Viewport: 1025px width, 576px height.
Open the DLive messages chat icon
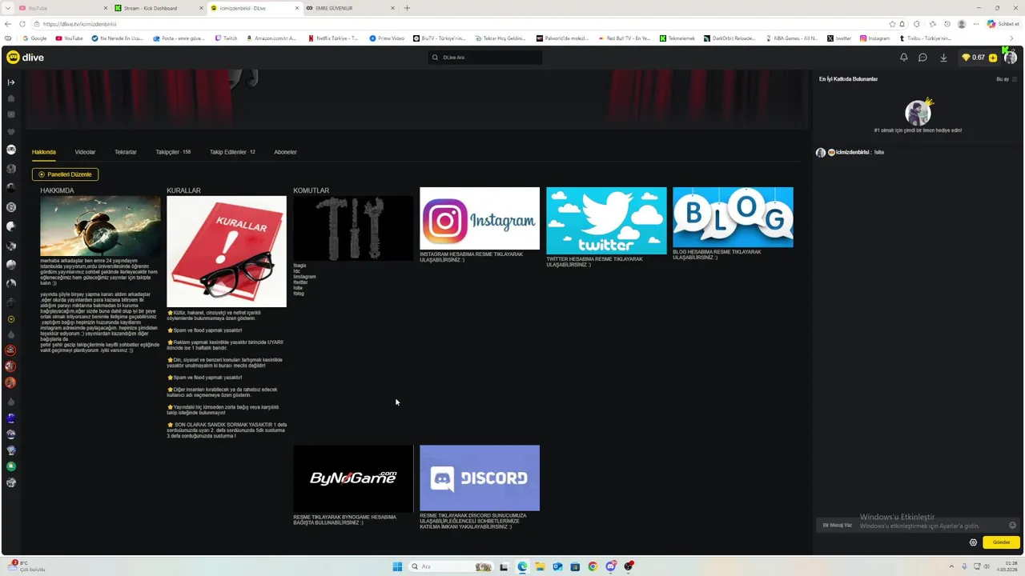[x=922, y=58]
